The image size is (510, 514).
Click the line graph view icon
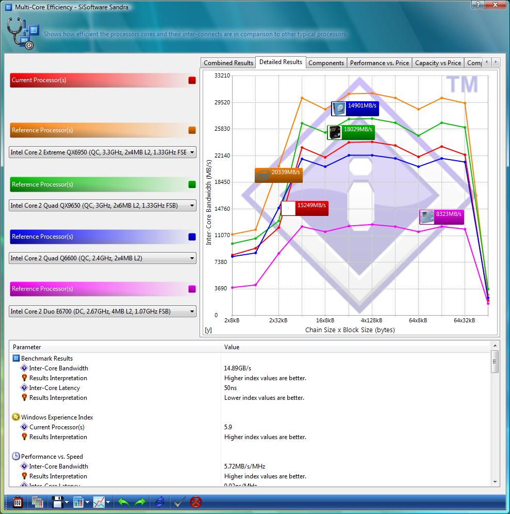pos(99,502)
